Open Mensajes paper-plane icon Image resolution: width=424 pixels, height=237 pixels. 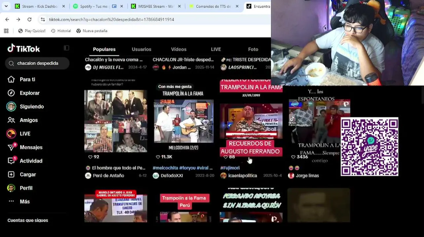click(x=11, y=147)
